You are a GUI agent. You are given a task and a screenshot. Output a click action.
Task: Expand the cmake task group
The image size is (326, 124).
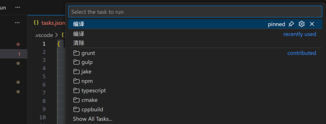(x=195, y=100)
